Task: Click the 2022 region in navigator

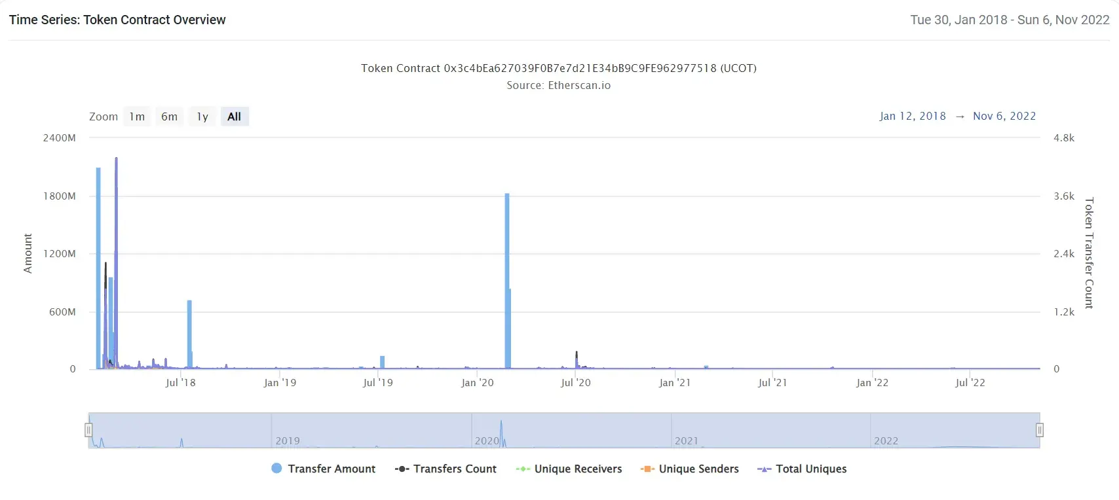Action: [955, 430]
